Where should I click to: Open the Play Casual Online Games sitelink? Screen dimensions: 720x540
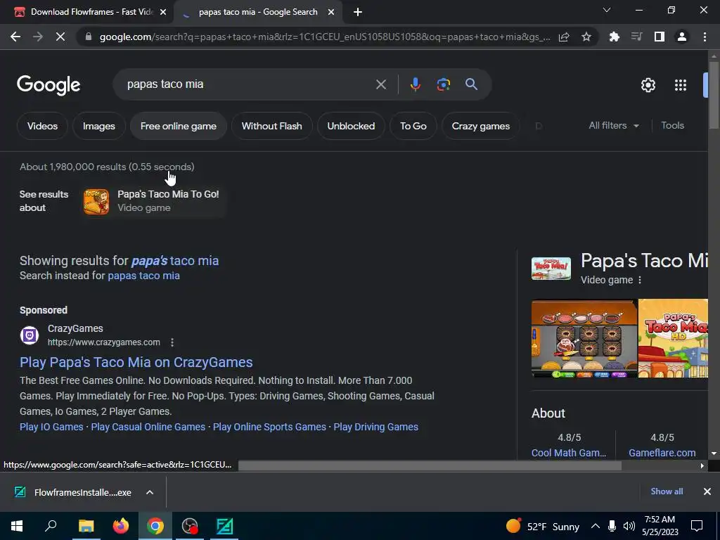tap(148, 427)
